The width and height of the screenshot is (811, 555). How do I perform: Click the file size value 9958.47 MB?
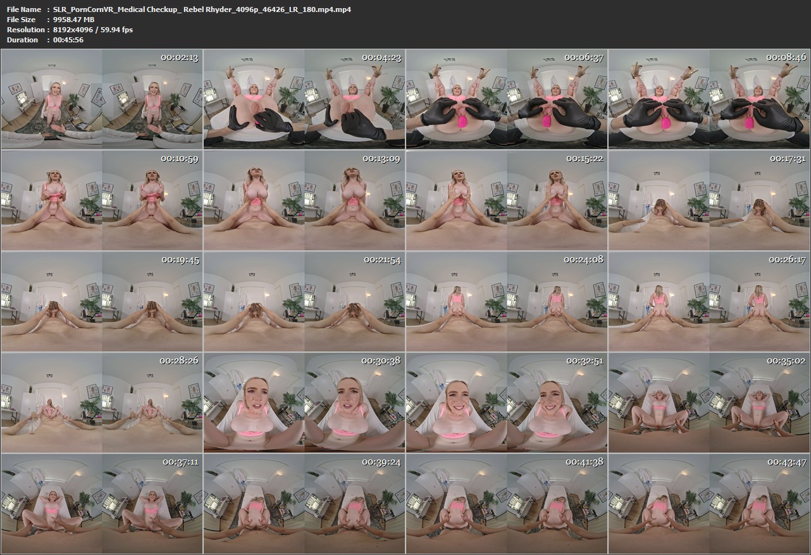tap(74, 20)
